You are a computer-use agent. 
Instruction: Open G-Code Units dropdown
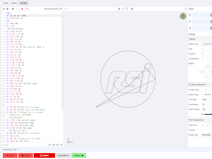click(x=206, y=90)
